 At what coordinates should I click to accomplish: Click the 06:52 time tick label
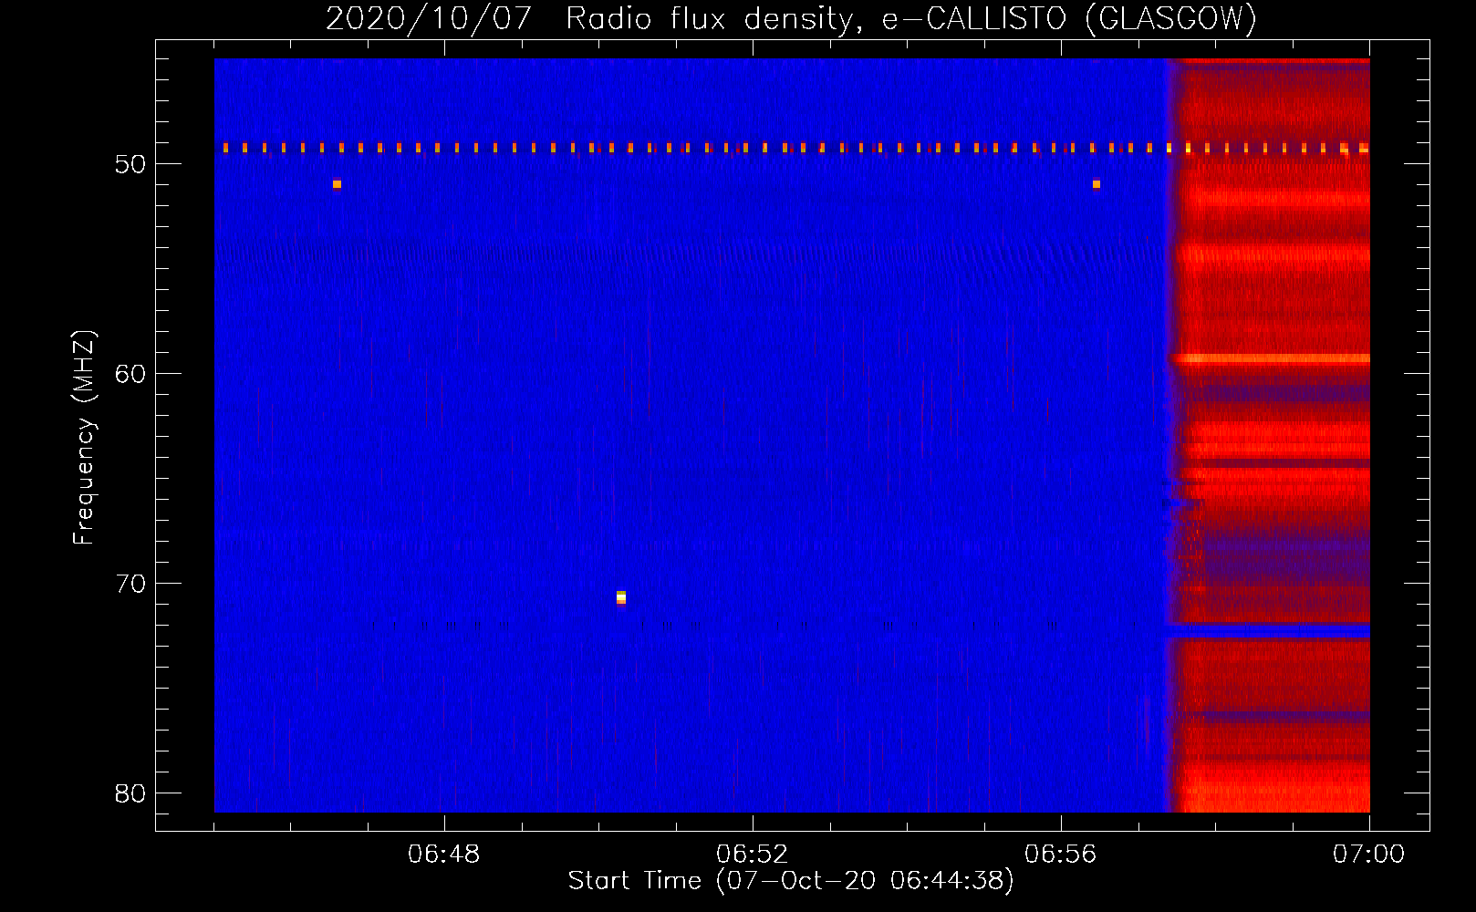(x=753, y=855)
